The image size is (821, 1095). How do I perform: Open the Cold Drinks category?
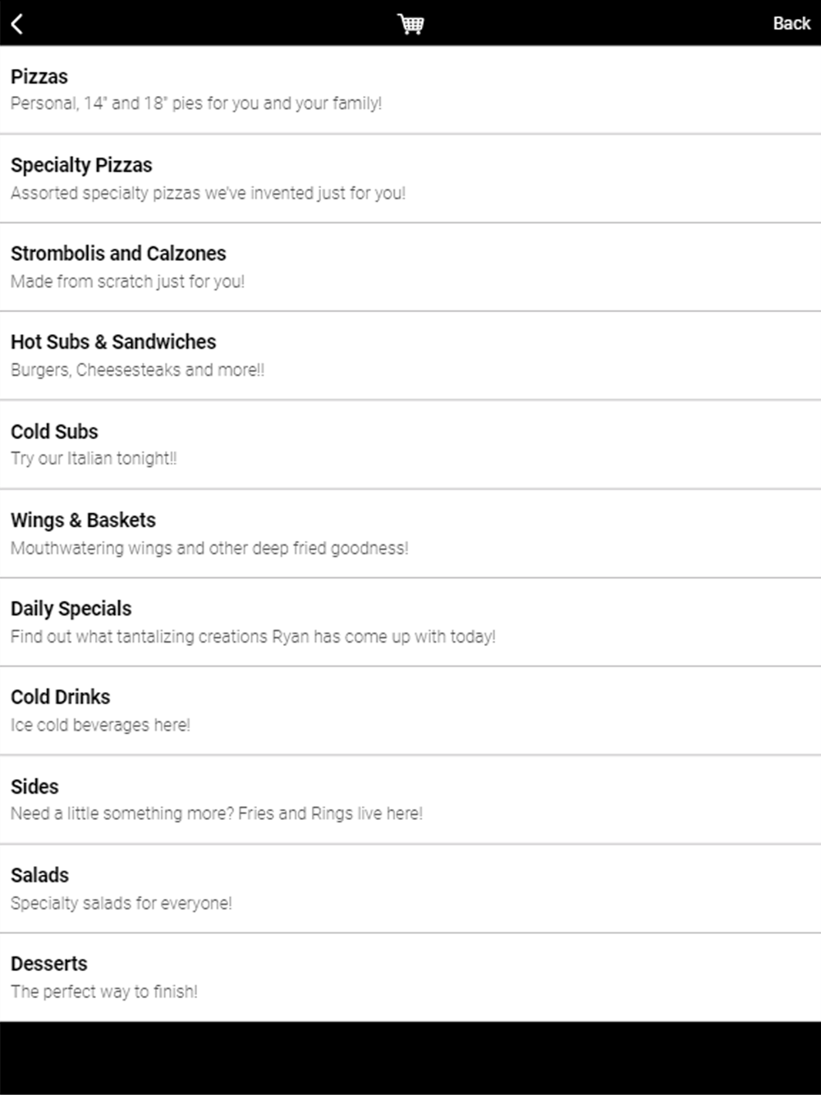61,698
